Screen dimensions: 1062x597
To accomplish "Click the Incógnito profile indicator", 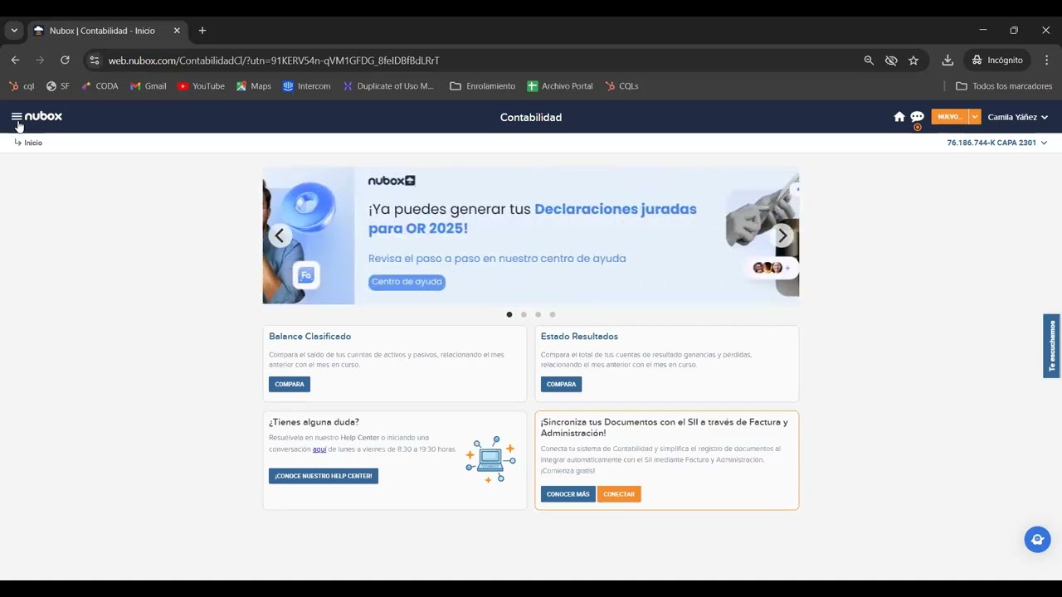I will pyautogui.click(x=997, y=61).
